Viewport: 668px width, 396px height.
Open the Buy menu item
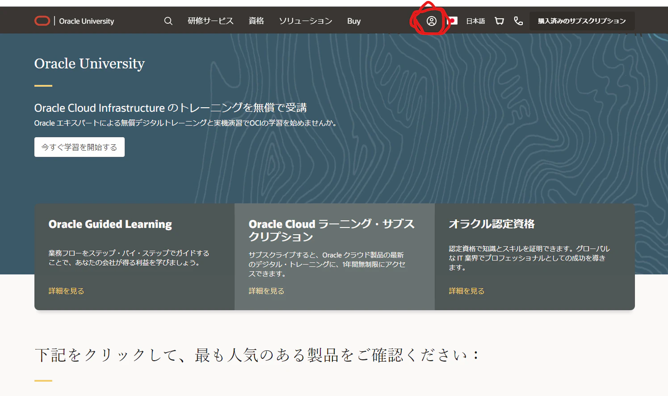click(x=354, y=21)
